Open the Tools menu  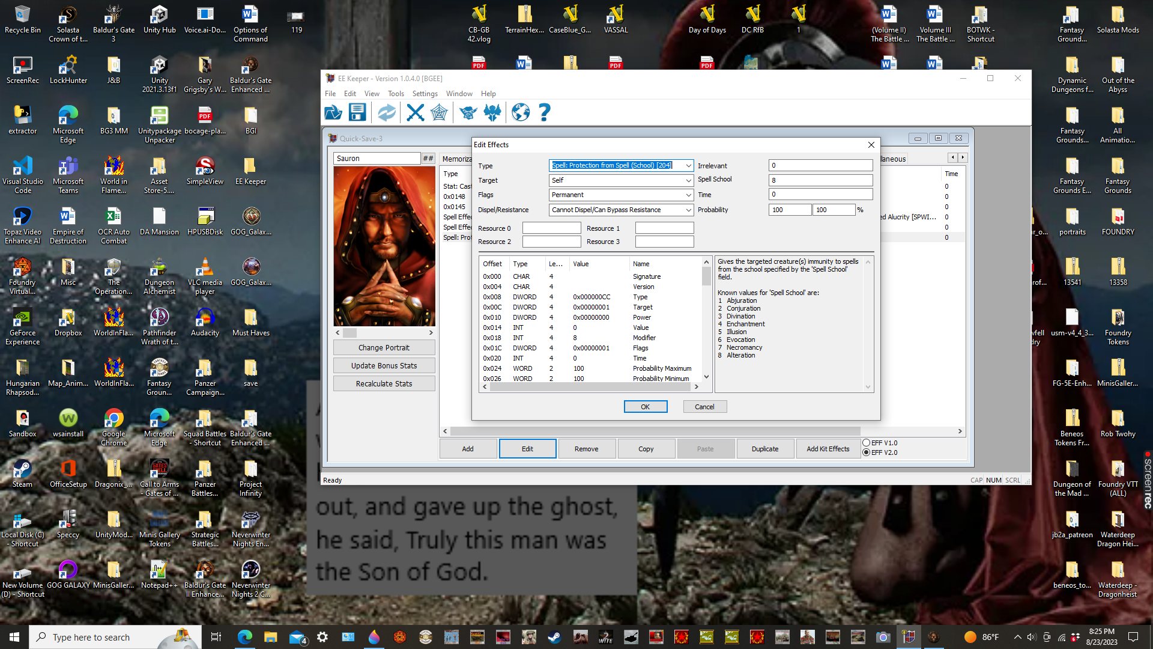click(396, 94)
